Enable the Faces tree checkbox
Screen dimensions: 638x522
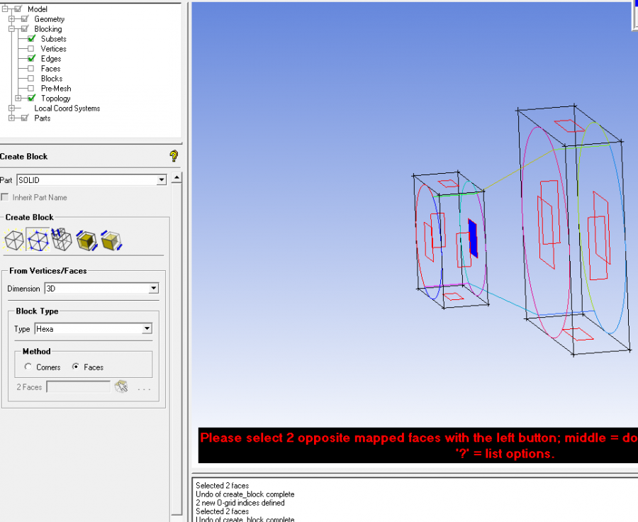tap(31, 68)
